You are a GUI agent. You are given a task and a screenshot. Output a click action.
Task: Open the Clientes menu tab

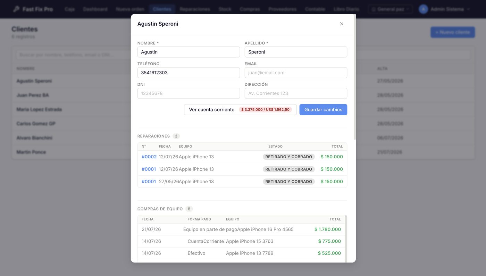[162, 9]
